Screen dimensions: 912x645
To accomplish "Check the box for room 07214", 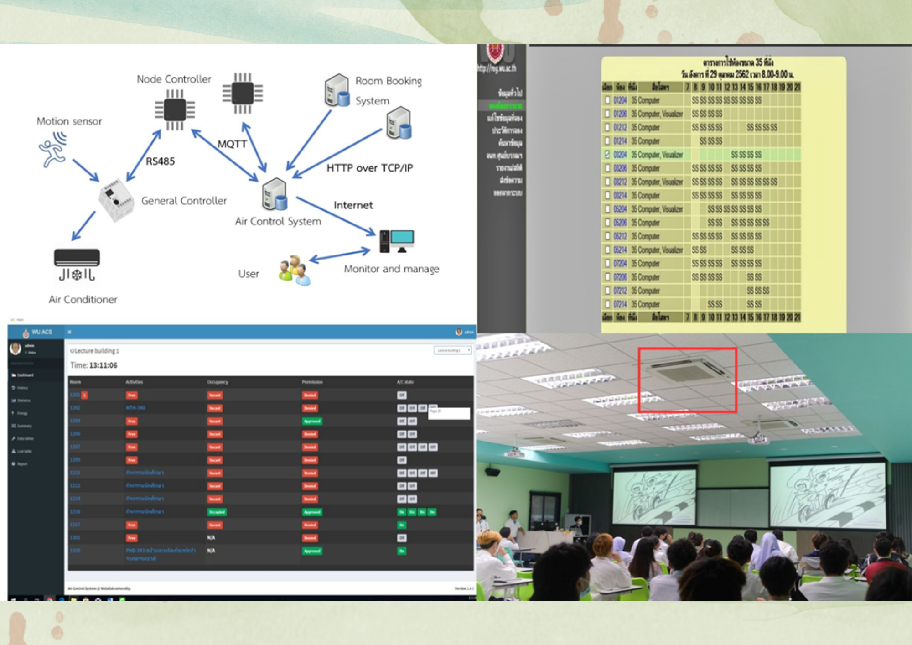I will 607,304.
